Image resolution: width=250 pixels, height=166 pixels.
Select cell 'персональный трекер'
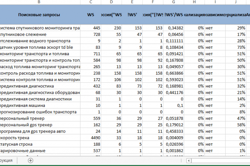pyautogui.click(x=40, y=118)
